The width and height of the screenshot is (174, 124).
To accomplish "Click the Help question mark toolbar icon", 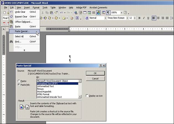I will click(x=125, y=13).
